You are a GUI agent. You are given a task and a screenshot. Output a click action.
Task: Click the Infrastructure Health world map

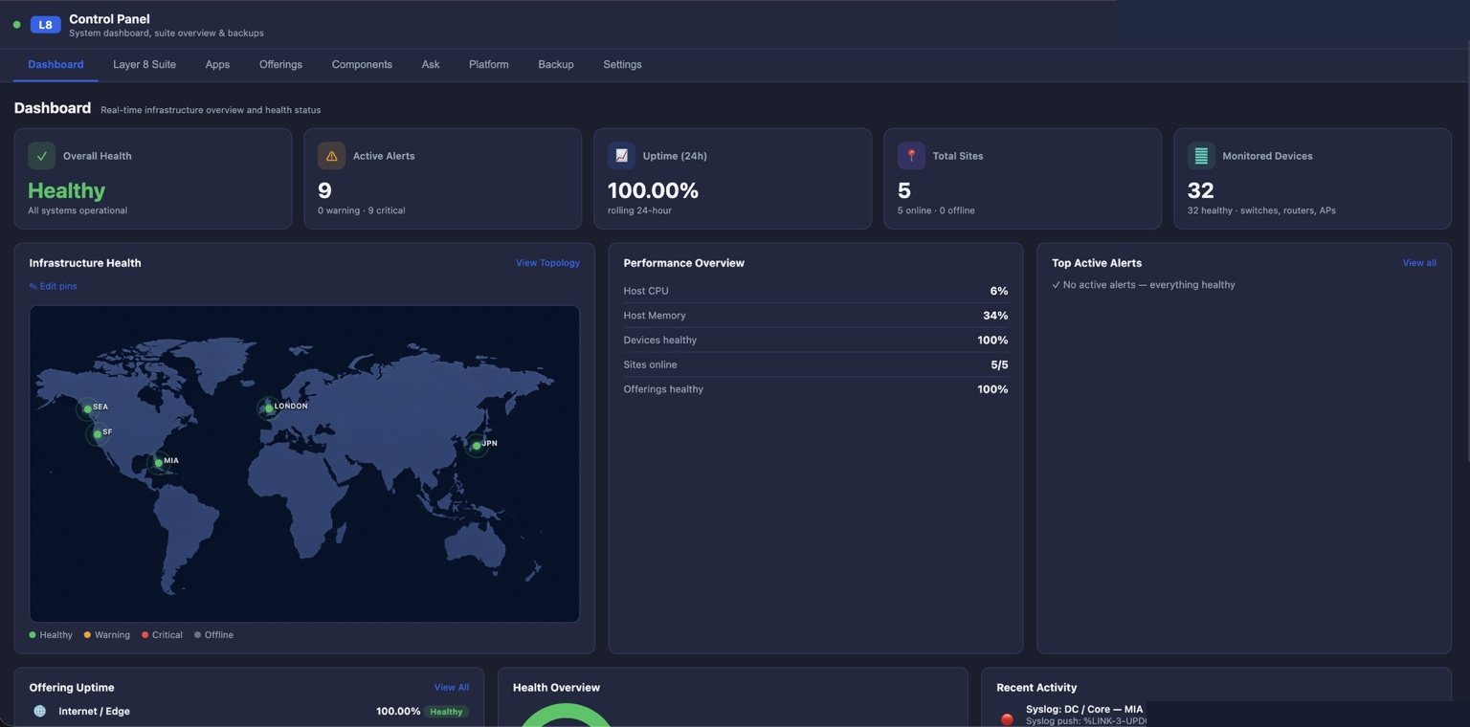pos(304,464)
